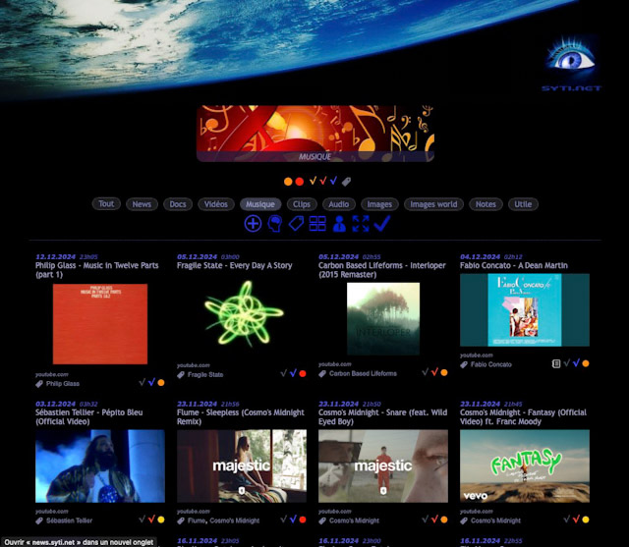Open the News category tab
The image size is (629, 547).
tap(142, 204)
